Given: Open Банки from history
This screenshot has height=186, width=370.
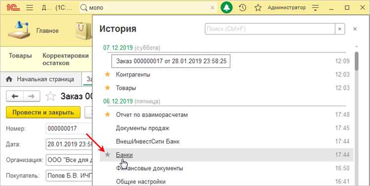Looking at the screenshot, I should click(124, 155).
